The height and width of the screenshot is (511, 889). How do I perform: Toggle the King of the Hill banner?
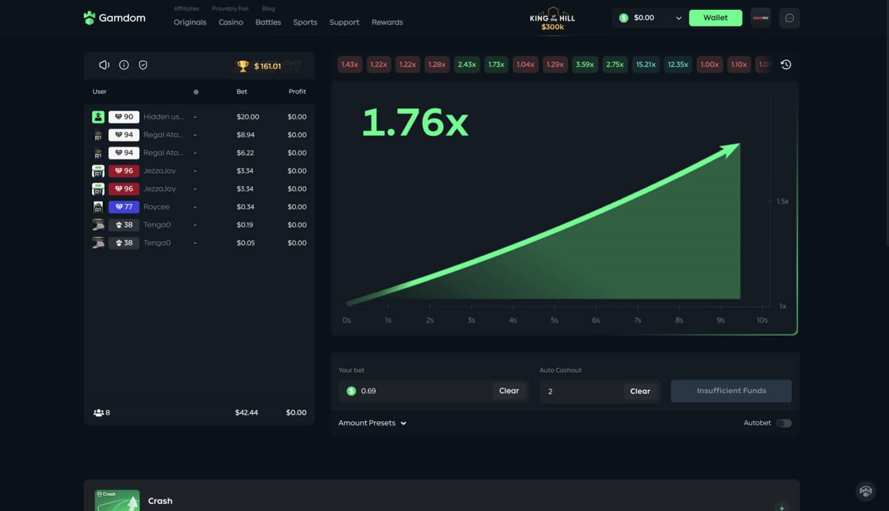[552, 19]
